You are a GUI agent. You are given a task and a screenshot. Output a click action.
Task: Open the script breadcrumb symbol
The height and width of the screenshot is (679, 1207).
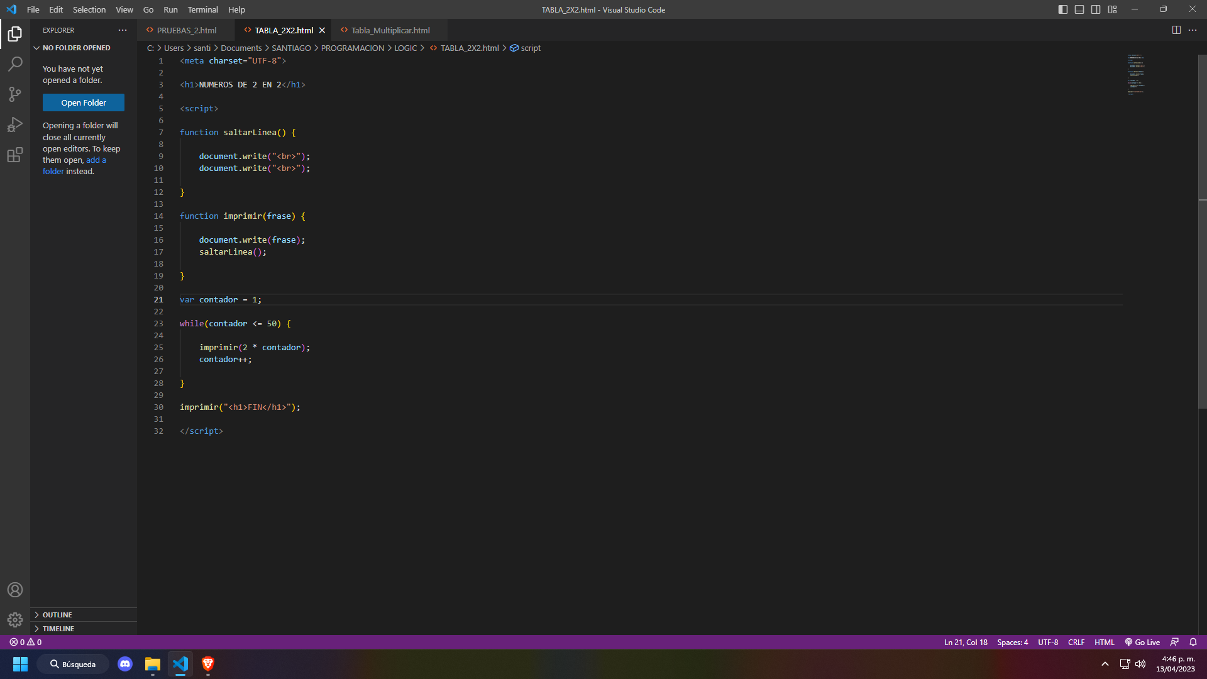coord(525,48)
